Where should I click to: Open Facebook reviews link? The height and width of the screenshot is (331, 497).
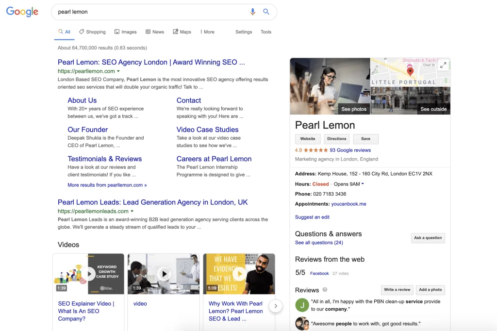(x=319, y=273)
